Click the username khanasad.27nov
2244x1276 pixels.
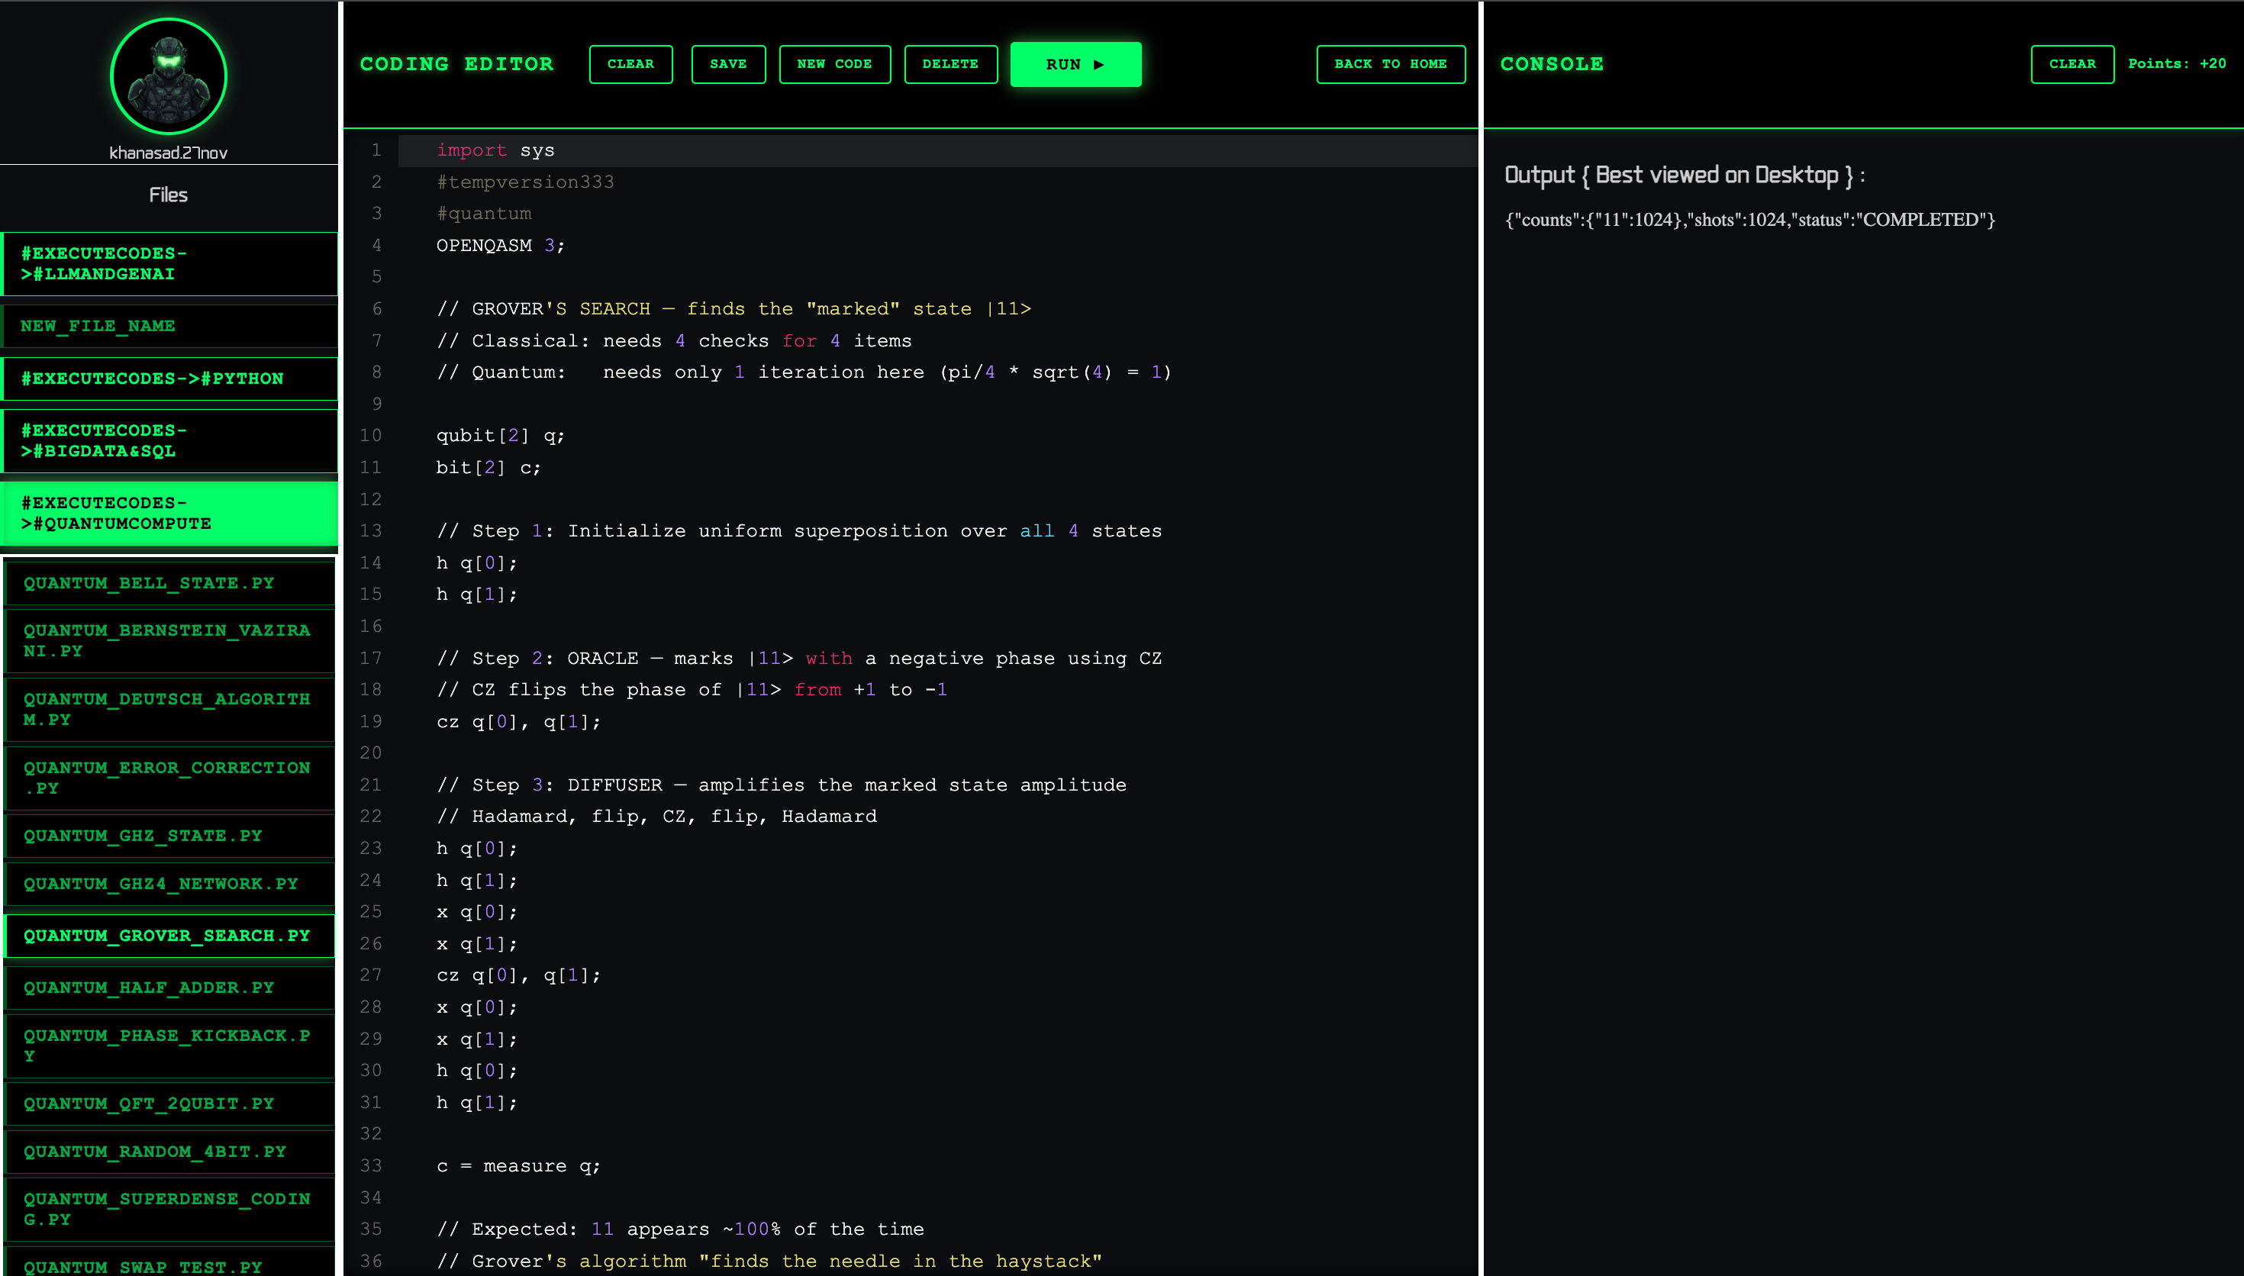[x=168, y=153]
